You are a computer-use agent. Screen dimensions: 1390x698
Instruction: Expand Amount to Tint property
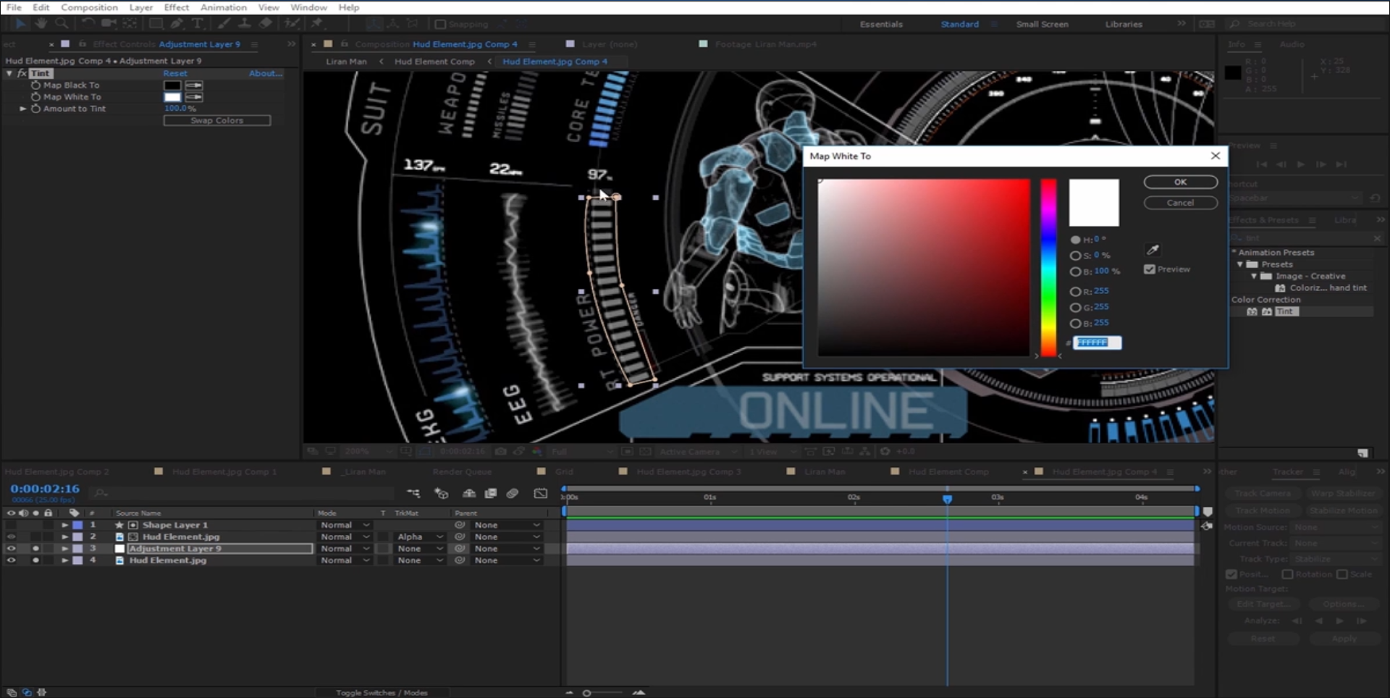[22, 109]
